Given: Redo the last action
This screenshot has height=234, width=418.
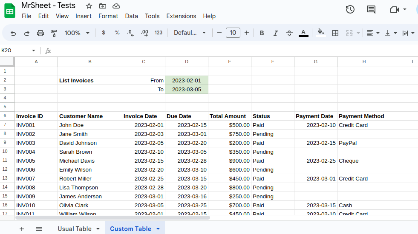Looking at the screenshot, I should pyautogui.click(x=27, y=33).
